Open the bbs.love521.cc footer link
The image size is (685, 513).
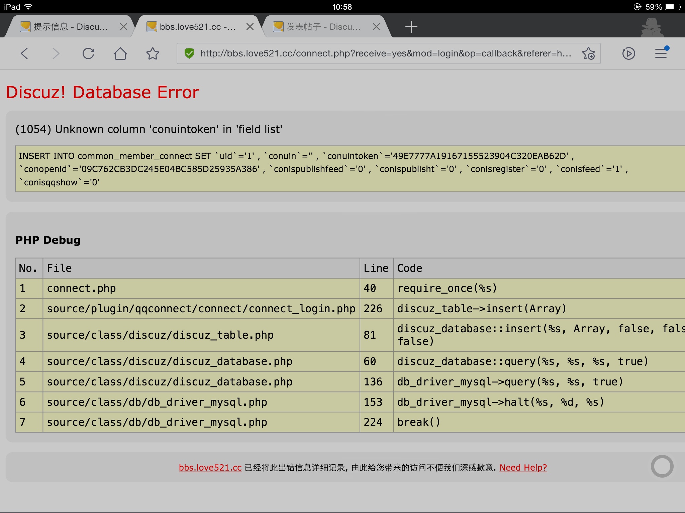click(210, 468)
